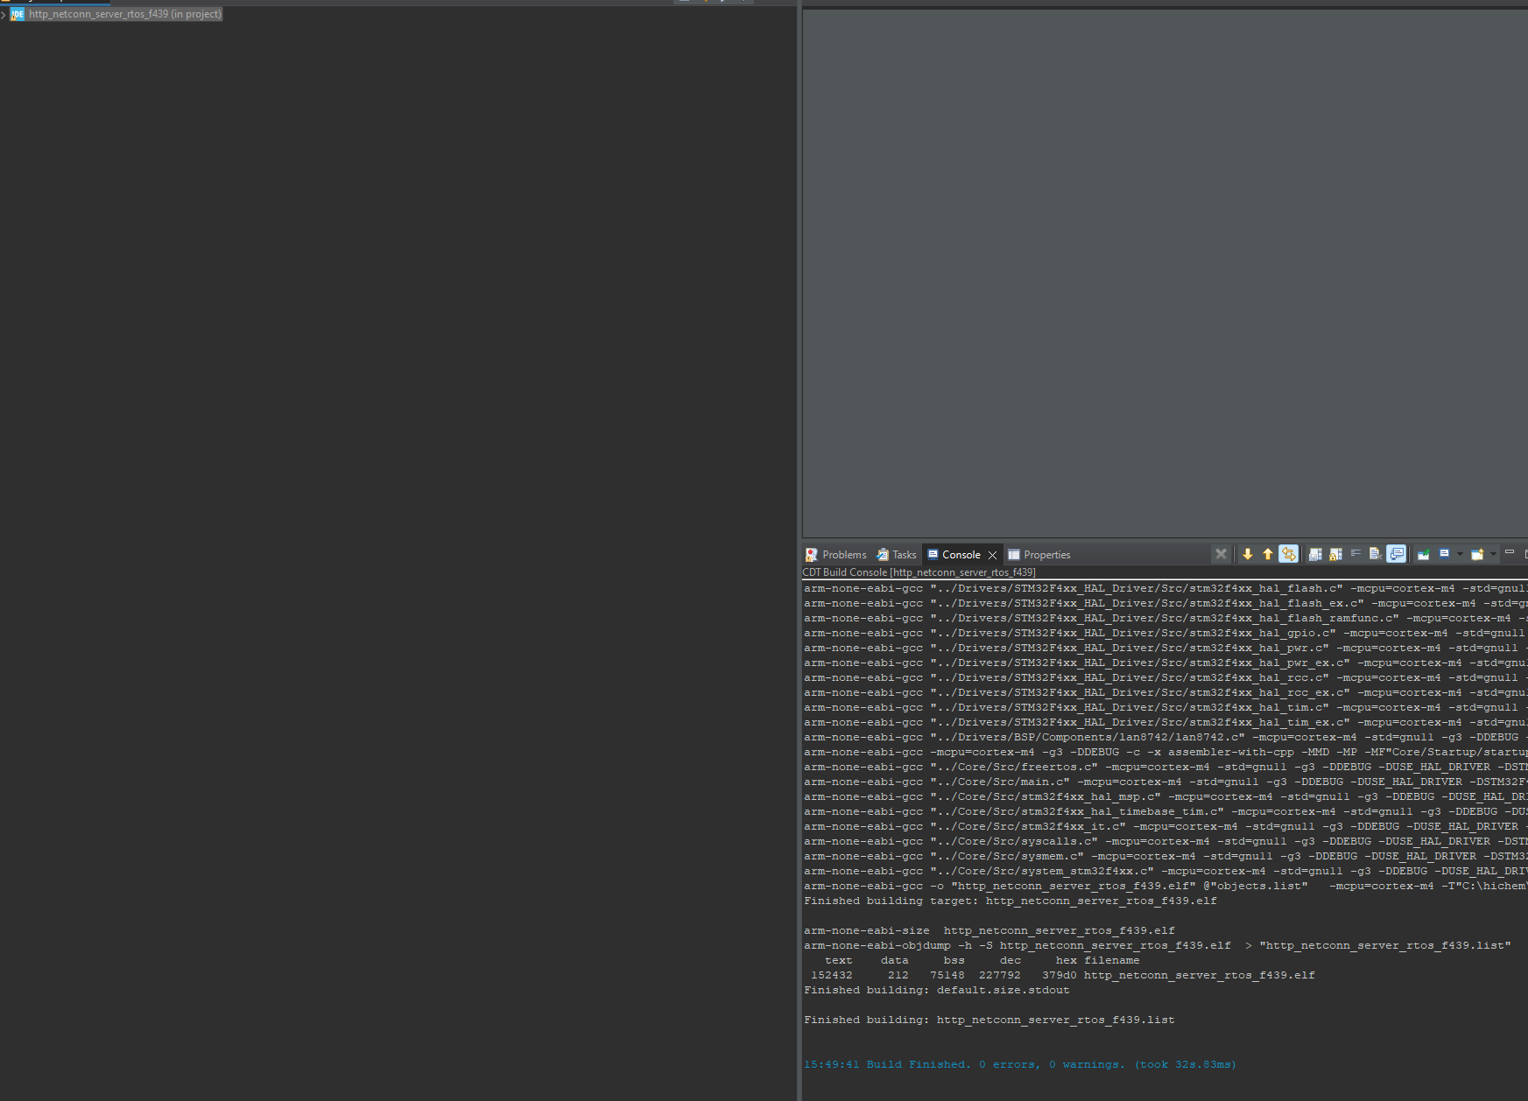Toggle the word wrap lines icon
The height and width of the screenshot is (1101, 1528).
[1355, 553]
